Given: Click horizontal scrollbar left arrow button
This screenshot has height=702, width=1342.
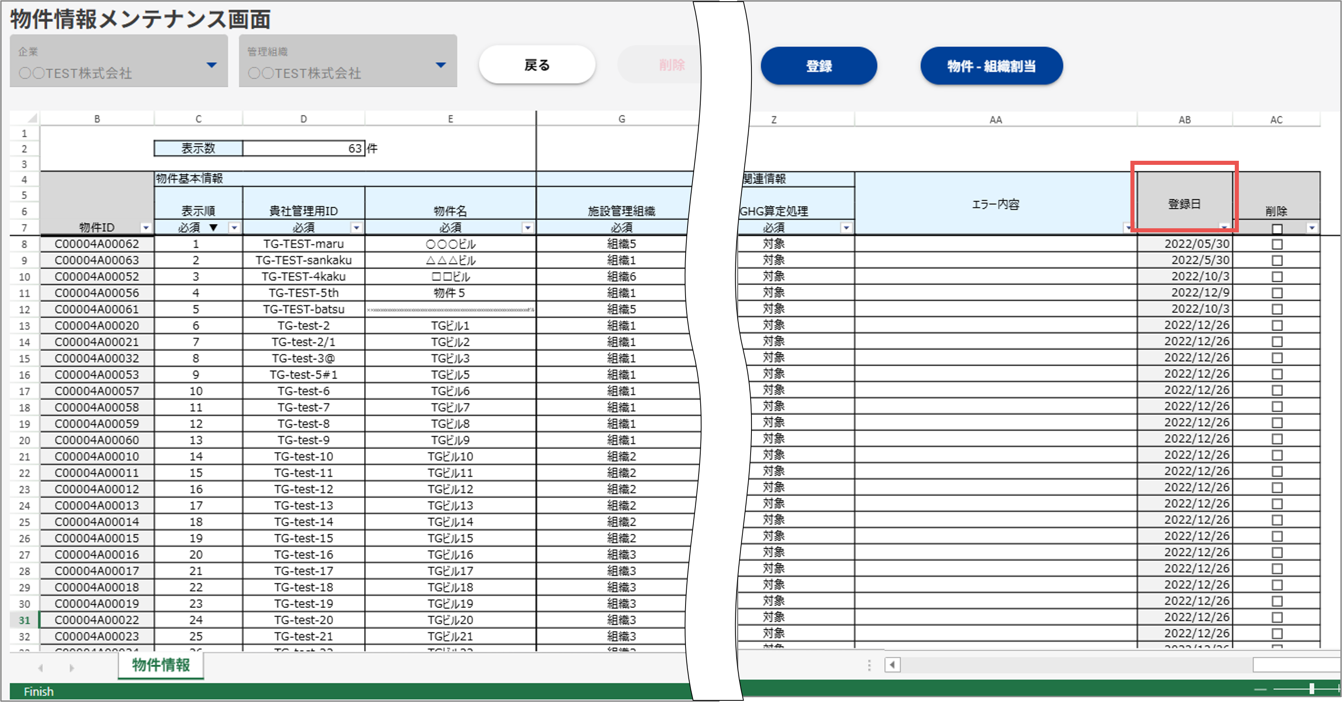Looking at the screenshot, I should 892,665.
